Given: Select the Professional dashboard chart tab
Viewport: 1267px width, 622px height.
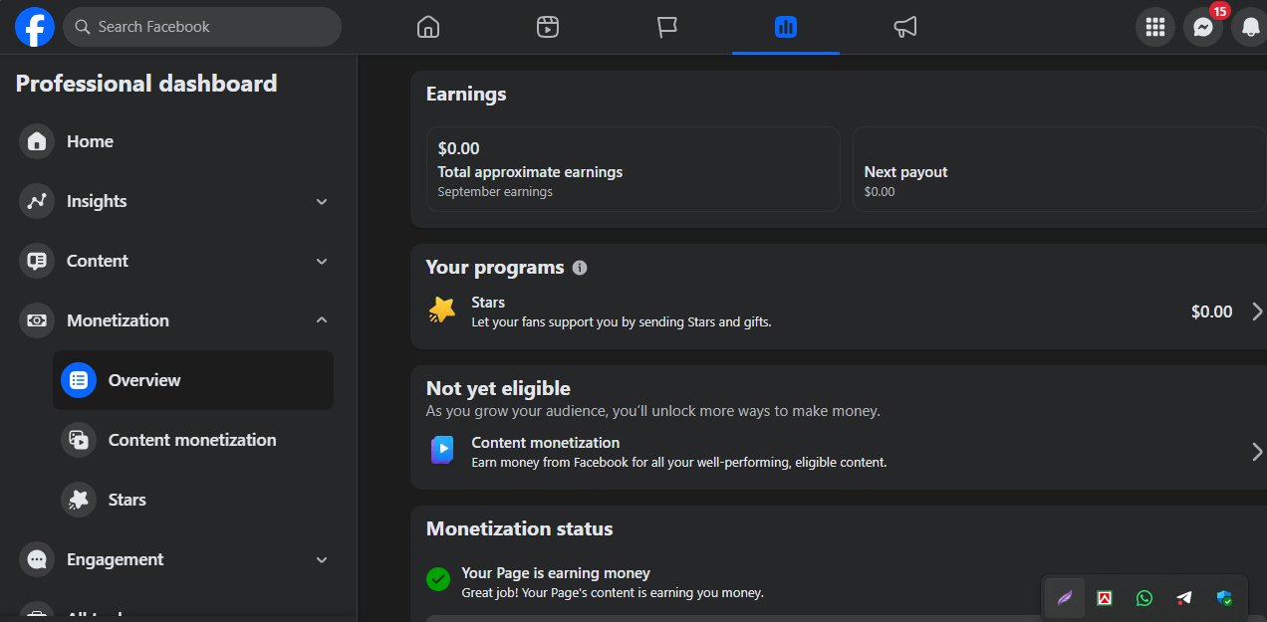Looking at the screenshot, I should coord(786,27).
